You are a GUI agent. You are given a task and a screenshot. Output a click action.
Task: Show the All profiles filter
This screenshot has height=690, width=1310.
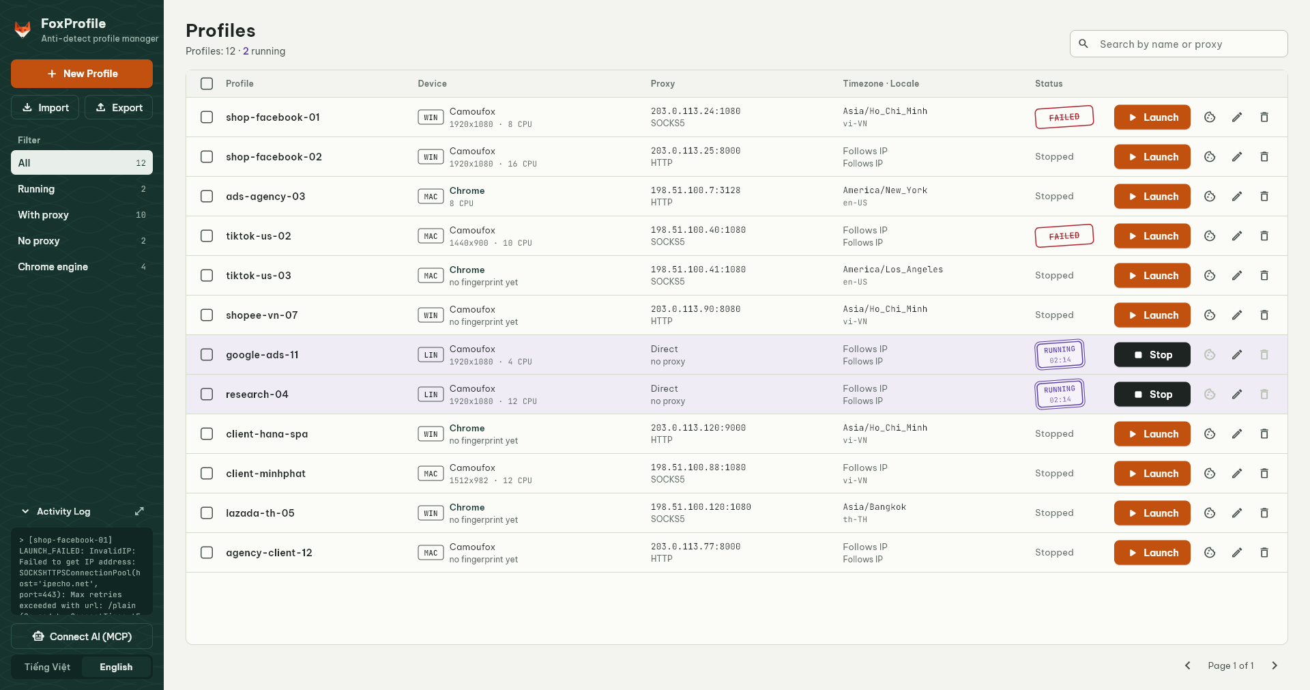pos(82,163)
